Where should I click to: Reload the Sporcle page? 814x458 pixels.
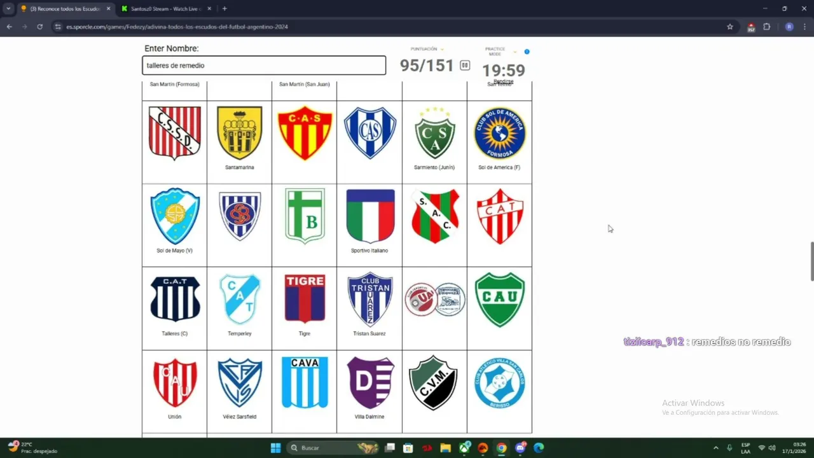39,27
